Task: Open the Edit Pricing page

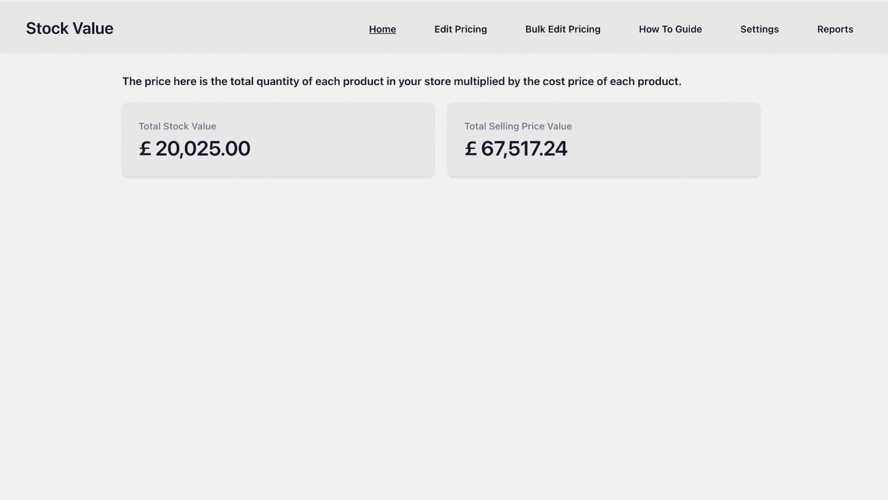Action: [x=461, y=29]
